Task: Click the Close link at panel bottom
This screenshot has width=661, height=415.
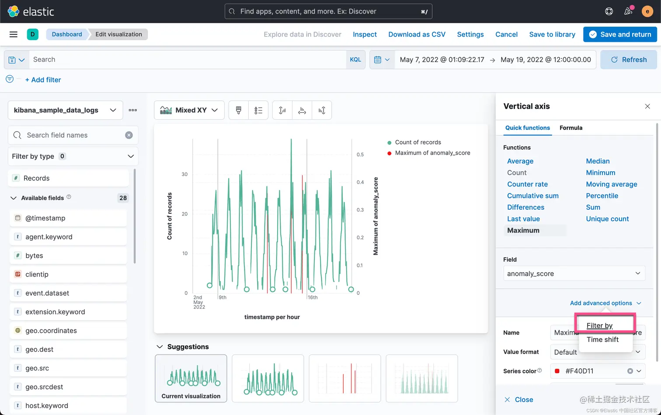Action: coord(518,399)
